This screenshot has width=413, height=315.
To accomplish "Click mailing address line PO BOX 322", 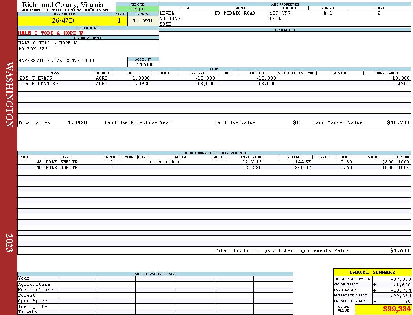I will pos(33,49).
